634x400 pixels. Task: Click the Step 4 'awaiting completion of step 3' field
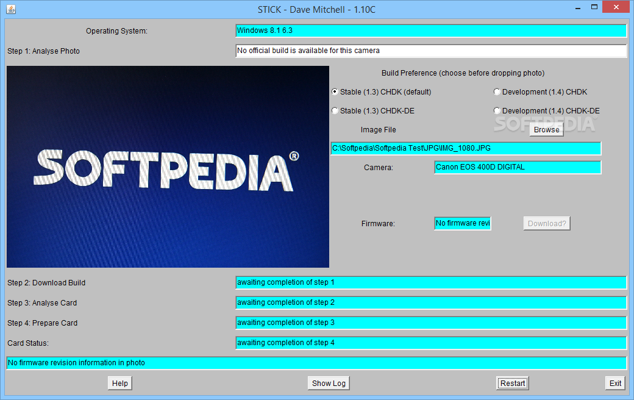coord(431,323)
